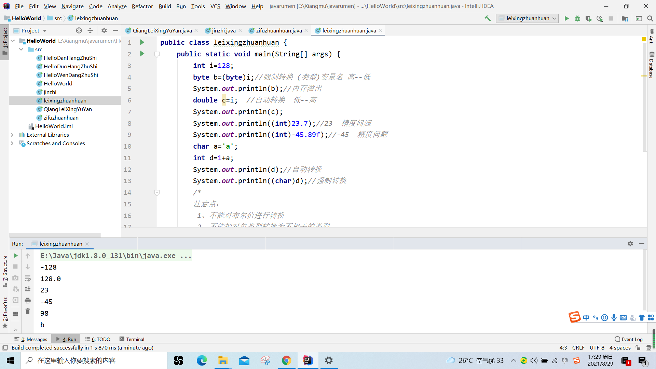Viewport: 656px width, 369px height.
Task: Toggle scroll to end in Run console
Action: pyautogui.click(x=28, y=289)
